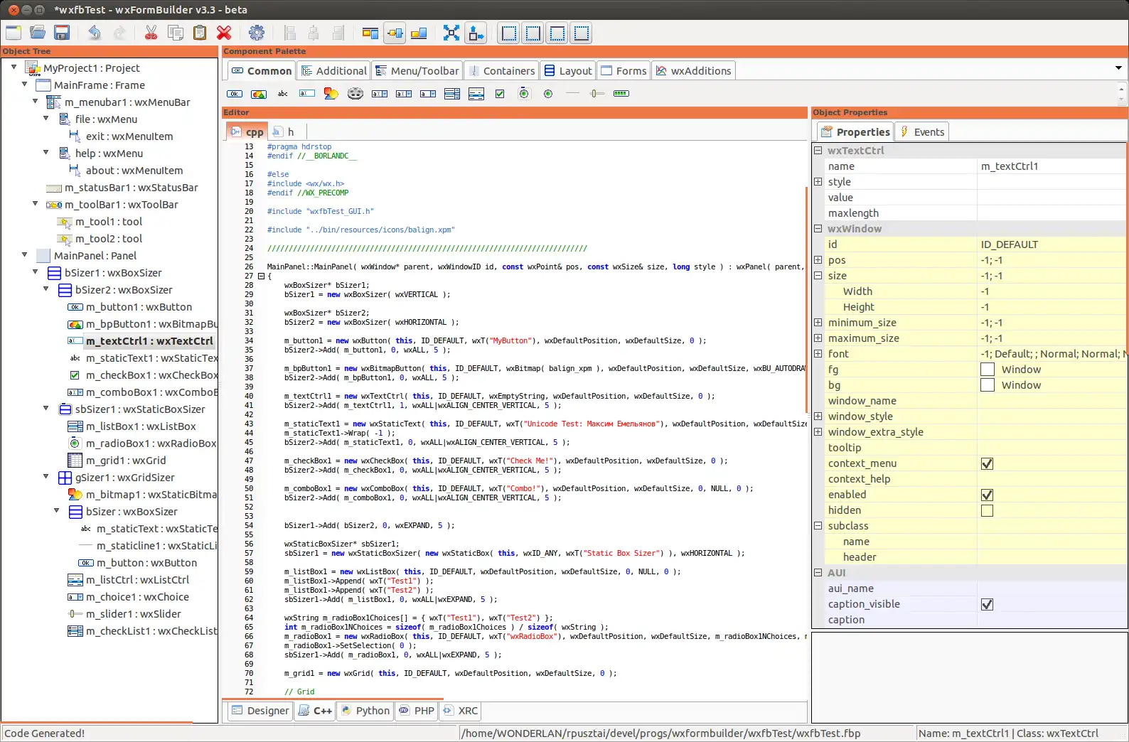Viewport: 1129px width, 742px height.
Task: Click the red X delete icon
Action: pyautogui.click(x=224, y=33)
